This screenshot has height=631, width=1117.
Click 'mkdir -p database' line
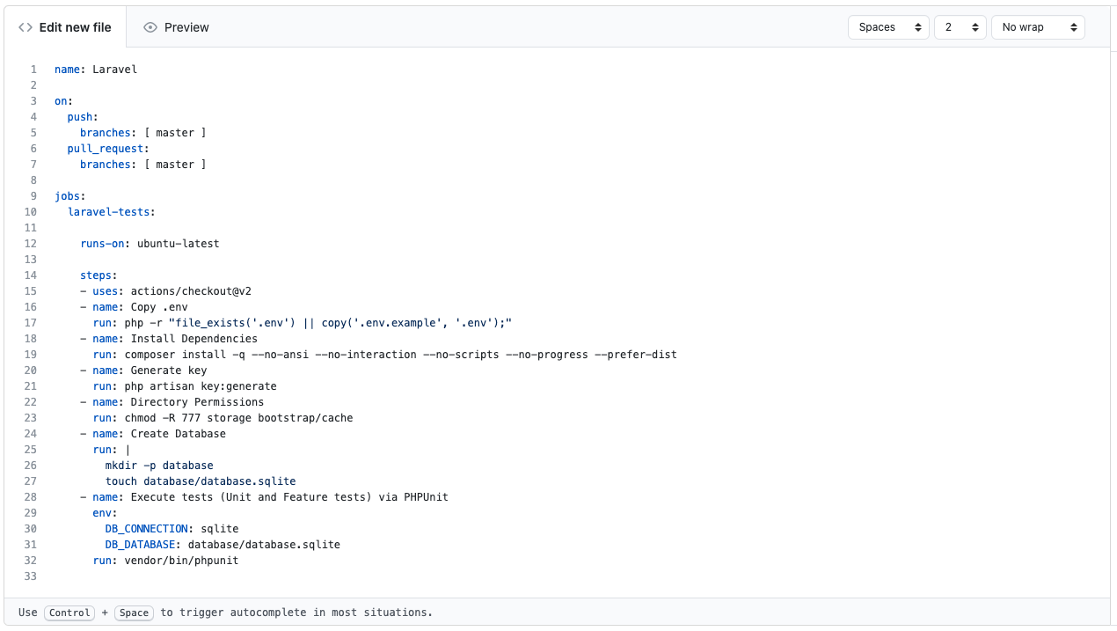coord(159,466)
